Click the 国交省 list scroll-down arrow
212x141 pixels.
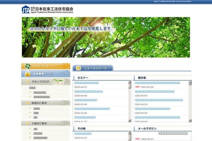[190, 121]
